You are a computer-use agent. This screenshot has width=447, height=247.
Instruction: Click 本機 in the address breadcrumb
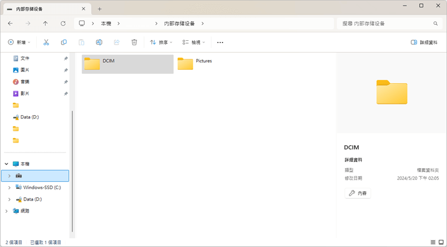coord(106,23)
